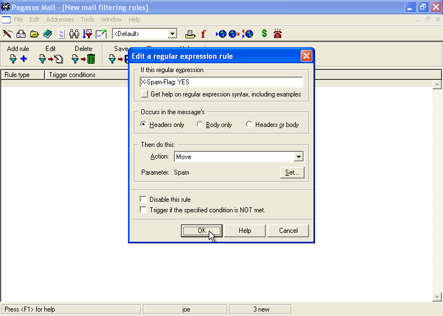Minimize the Pegasus Mail window

click(410, 7)
